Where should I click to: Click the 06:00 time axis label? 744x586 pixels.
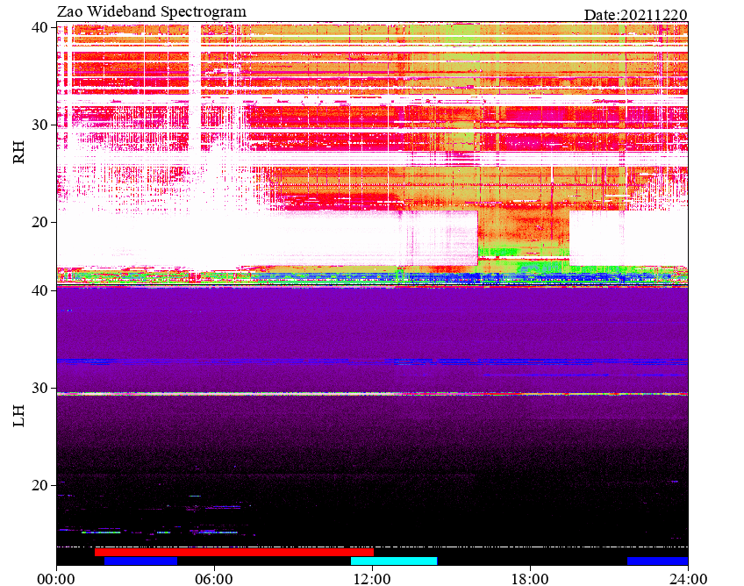click(214, 579)
